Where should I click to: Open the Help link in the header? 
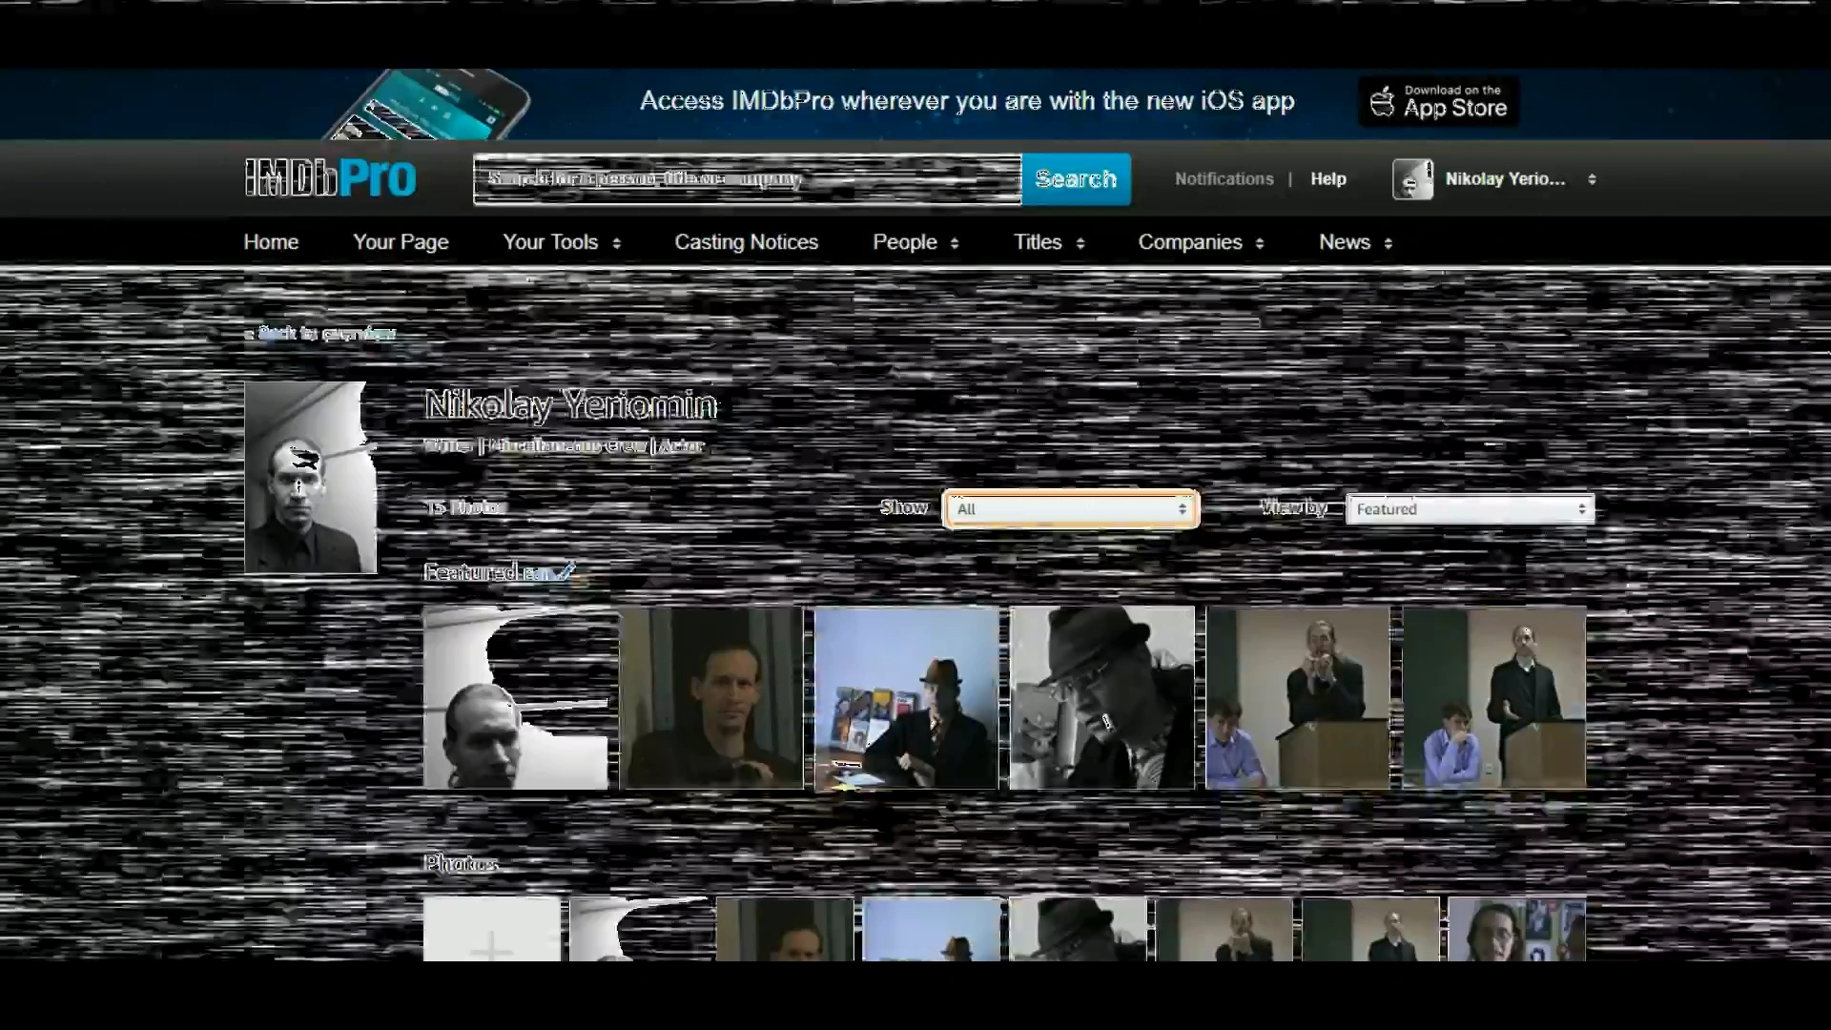[1327, 179]
